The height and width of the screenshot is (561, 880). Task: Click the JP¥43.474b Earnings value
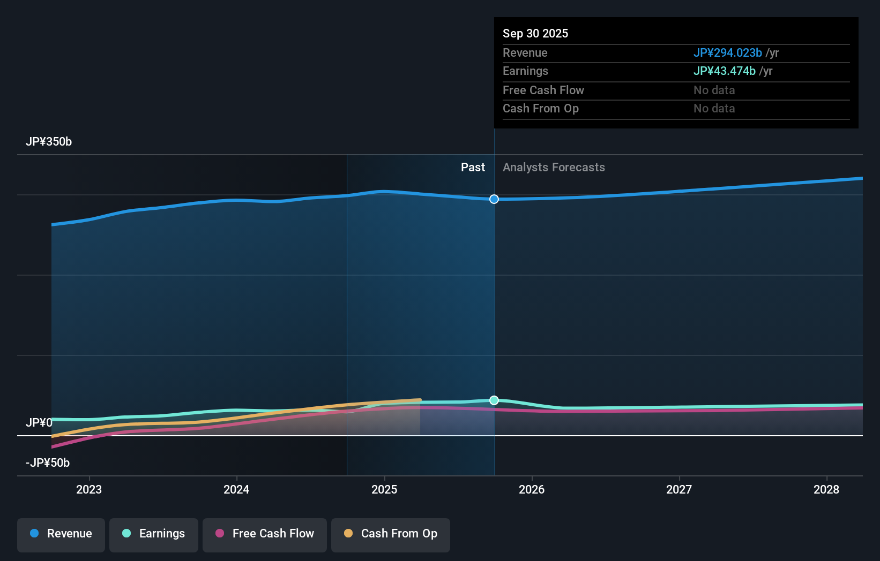(x=725, y=71)
